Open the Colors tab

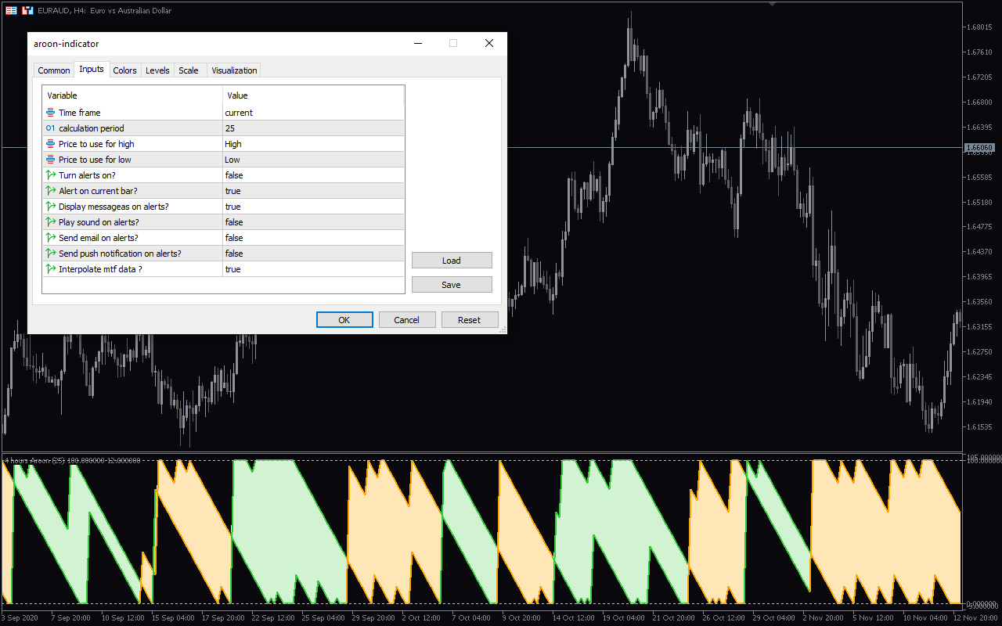(124, 70)
